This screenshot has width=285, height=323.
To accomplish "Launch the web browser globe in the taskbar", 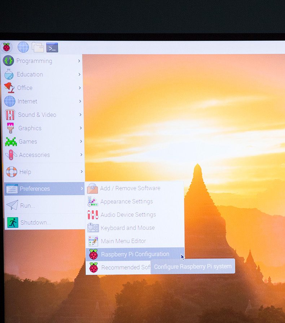I will pyautogui.click(x=23, y=47).
